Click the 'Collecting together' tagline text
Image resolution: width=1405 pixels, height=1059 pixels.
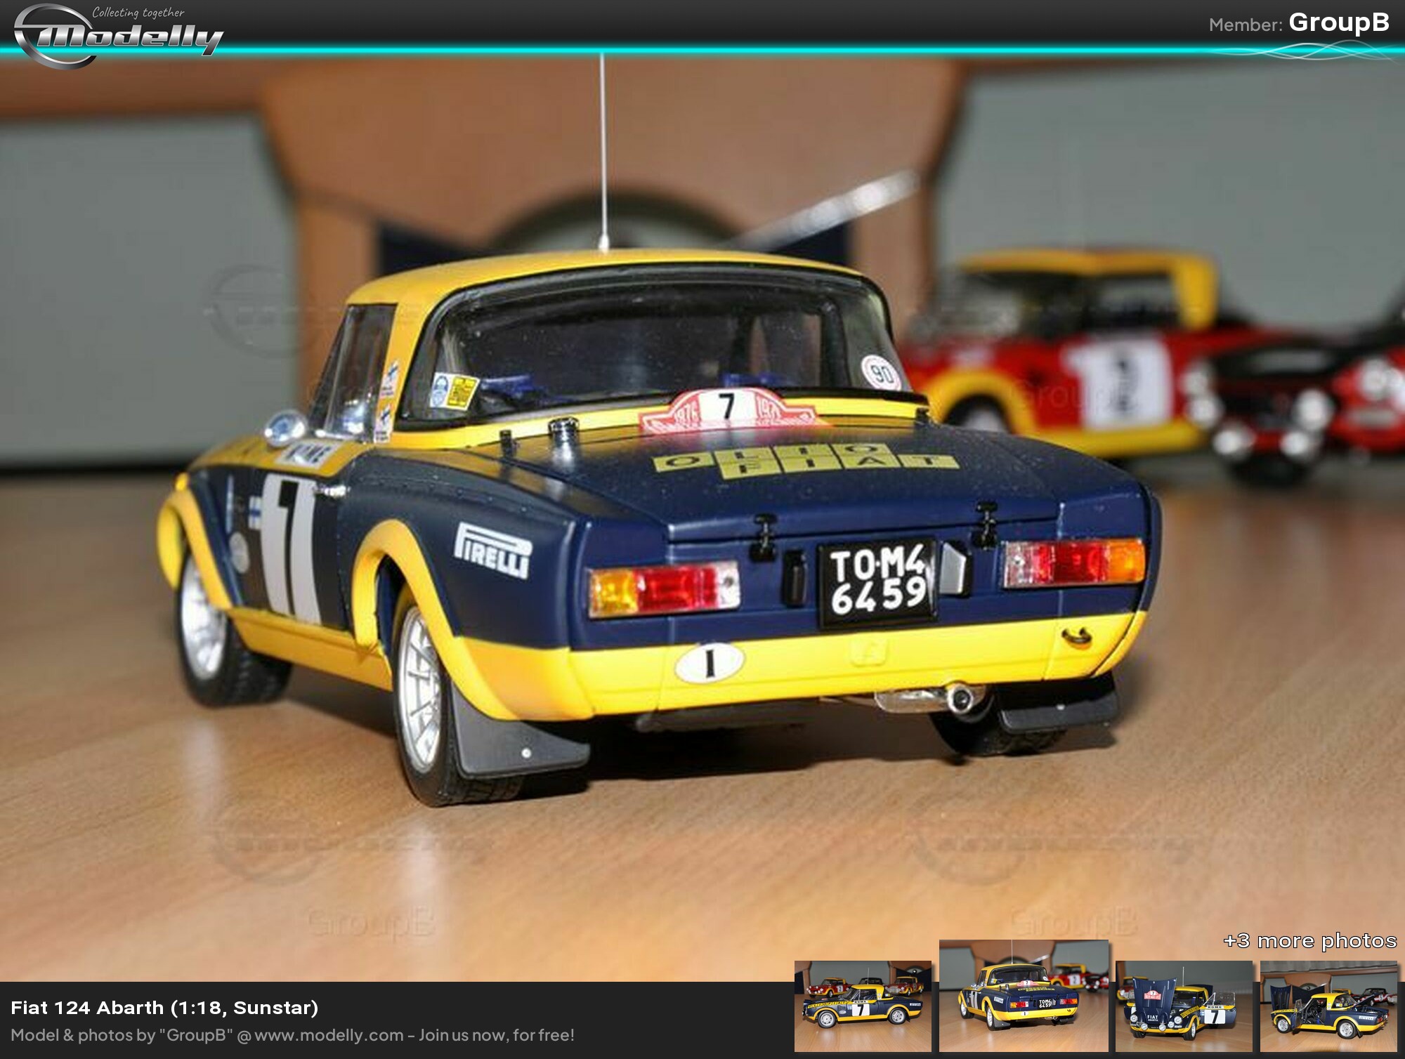tap(138, 13)
